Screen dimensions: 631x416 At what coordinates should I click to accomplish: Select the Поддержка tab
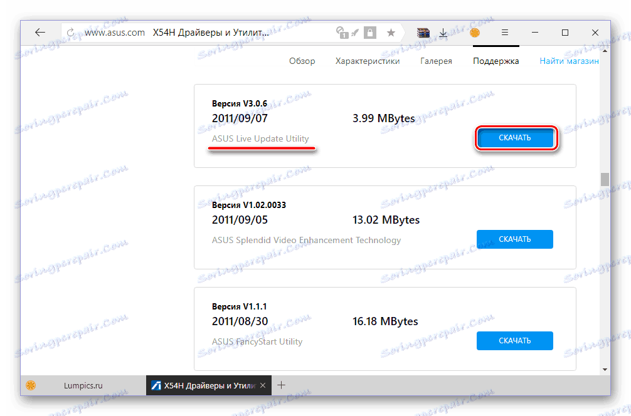496,61
